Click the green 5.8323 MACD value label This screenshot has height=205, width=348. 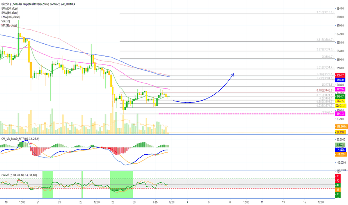tap(341, 145)
